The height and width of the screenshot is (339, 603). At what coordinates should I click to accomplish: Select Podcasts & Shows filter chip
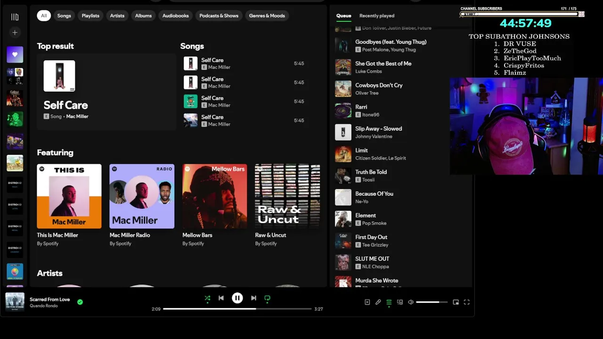point(219,16)
